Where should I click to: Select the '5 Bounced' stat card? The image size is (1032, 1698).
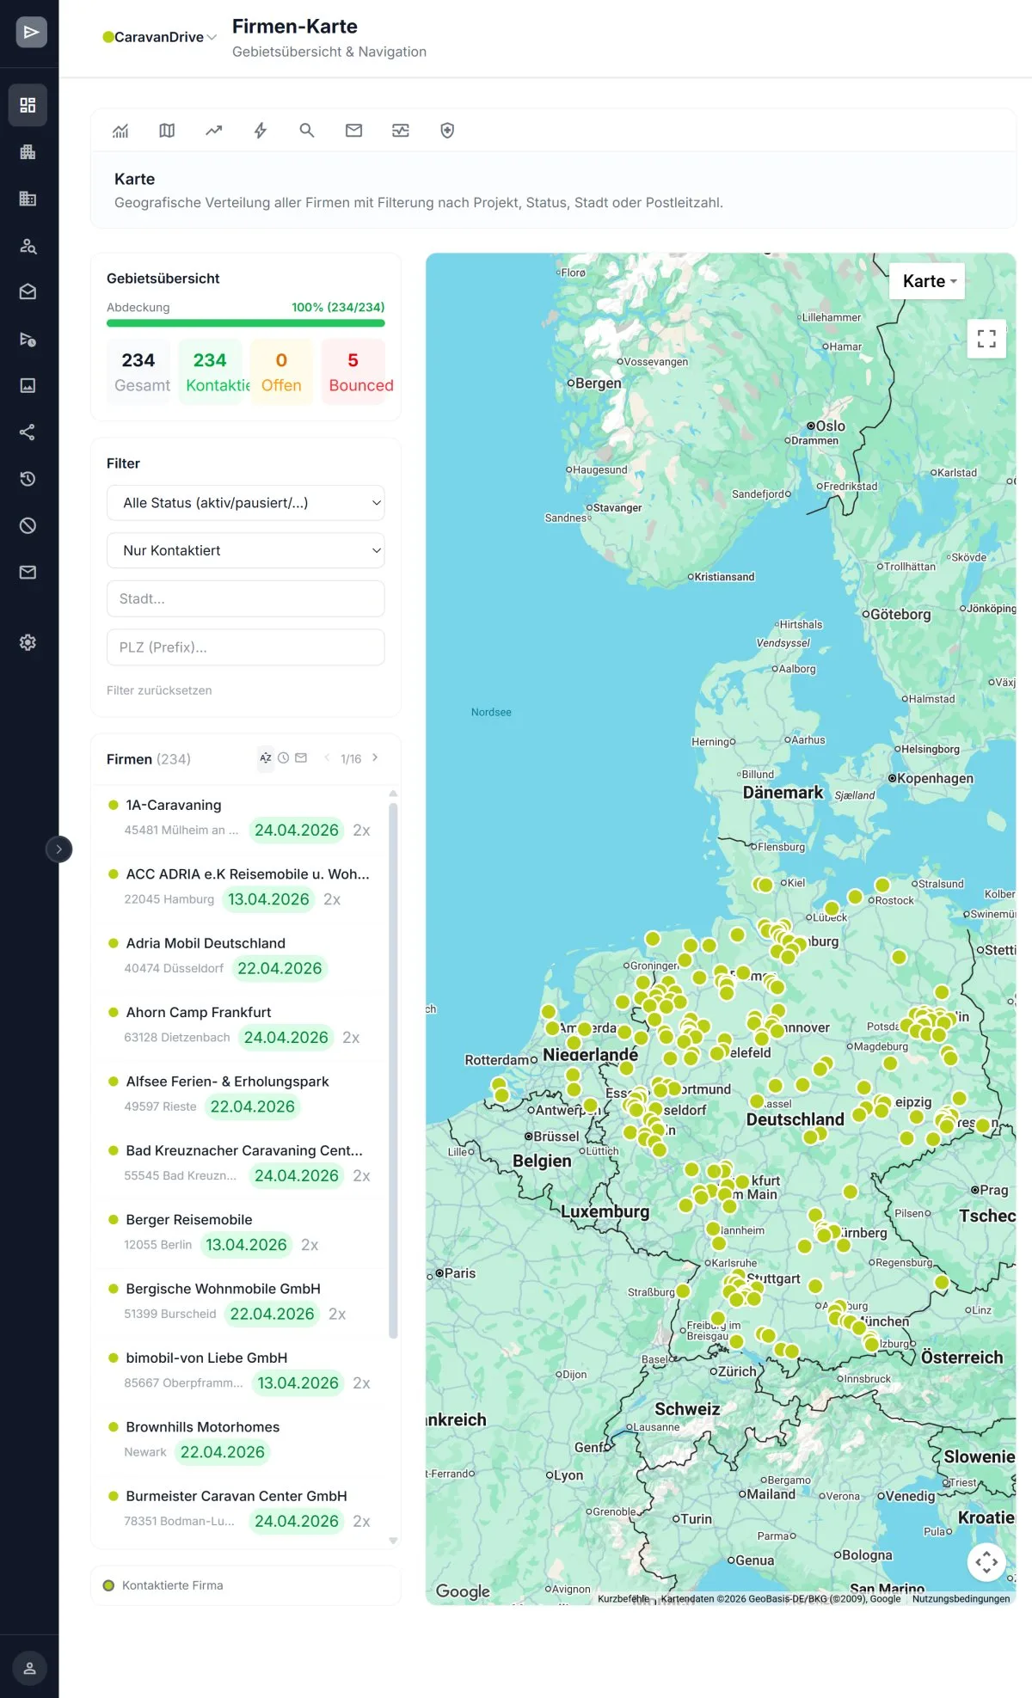pos(353,371)
